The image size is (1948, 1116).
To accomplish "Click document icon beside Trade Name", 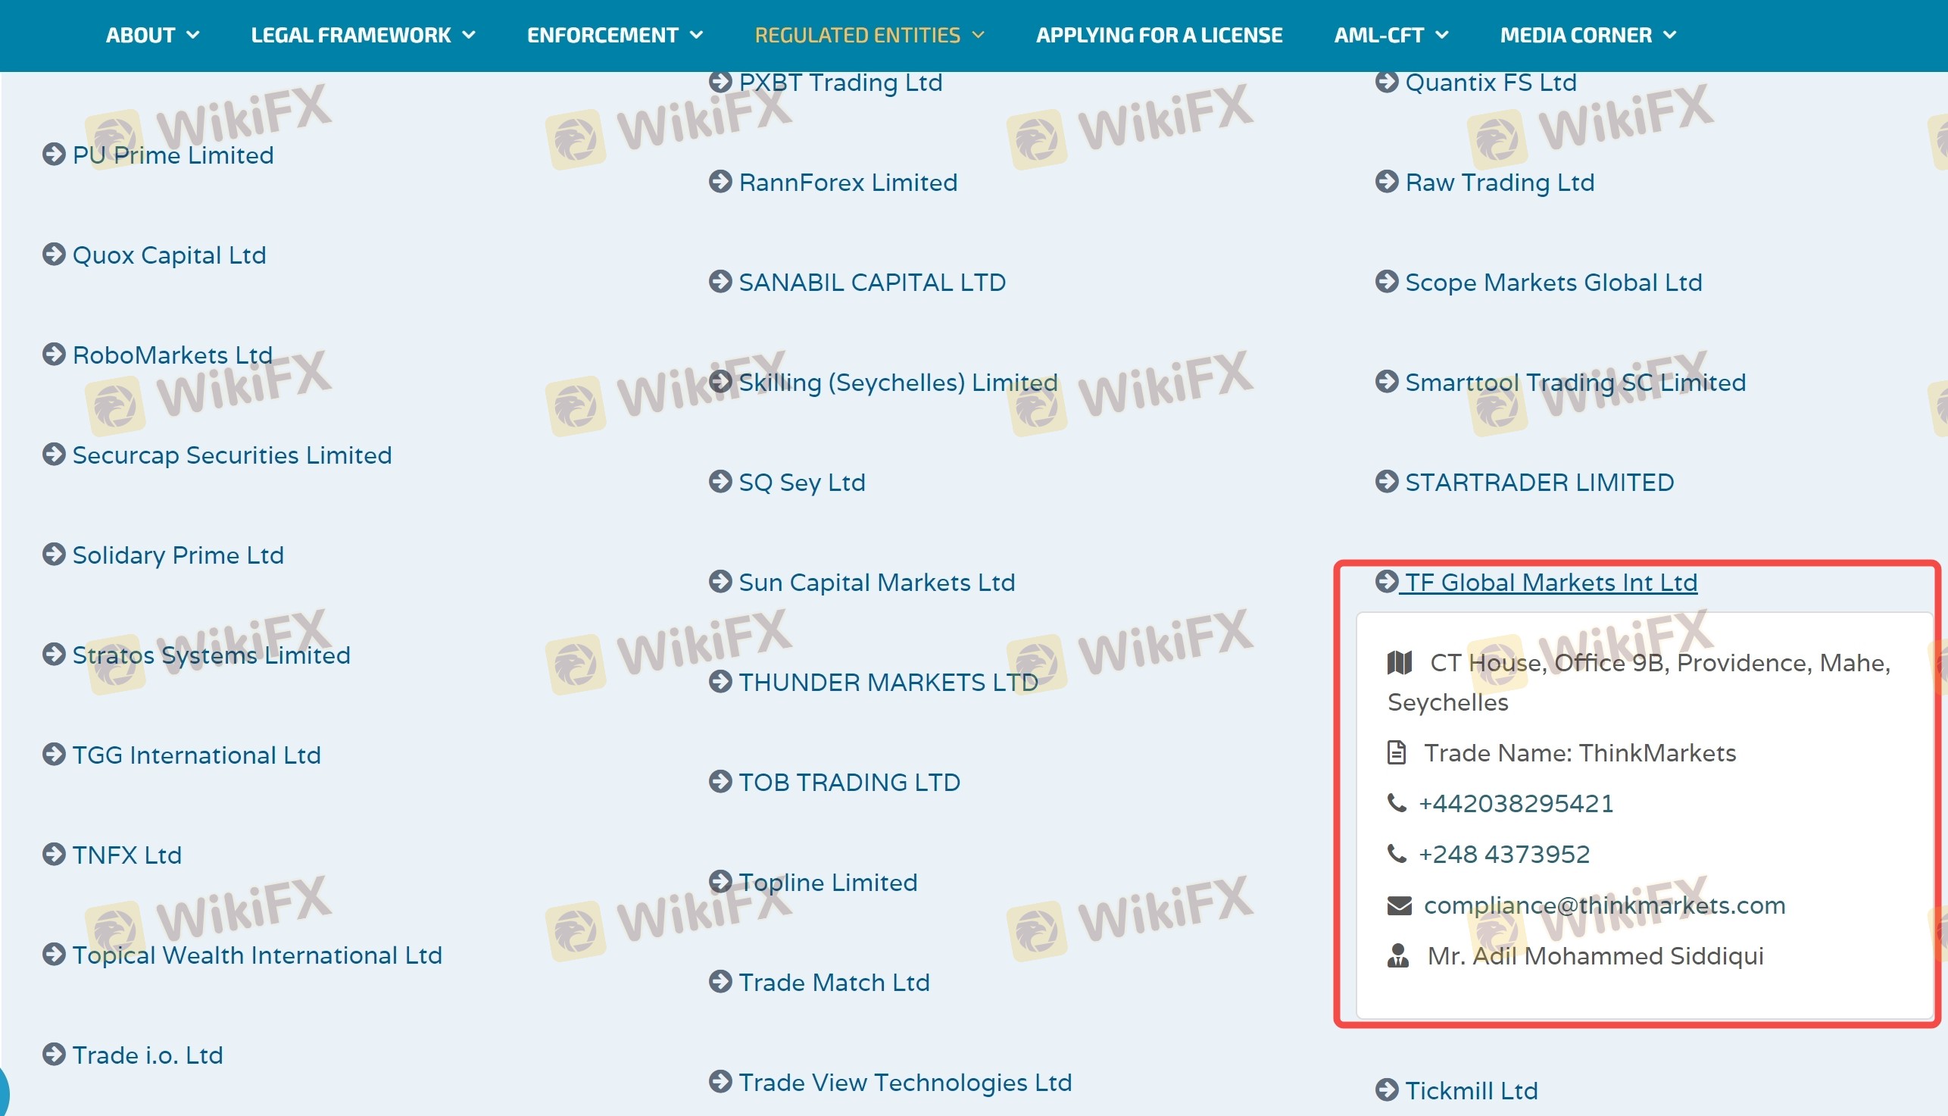I will tap(1397, 752).
